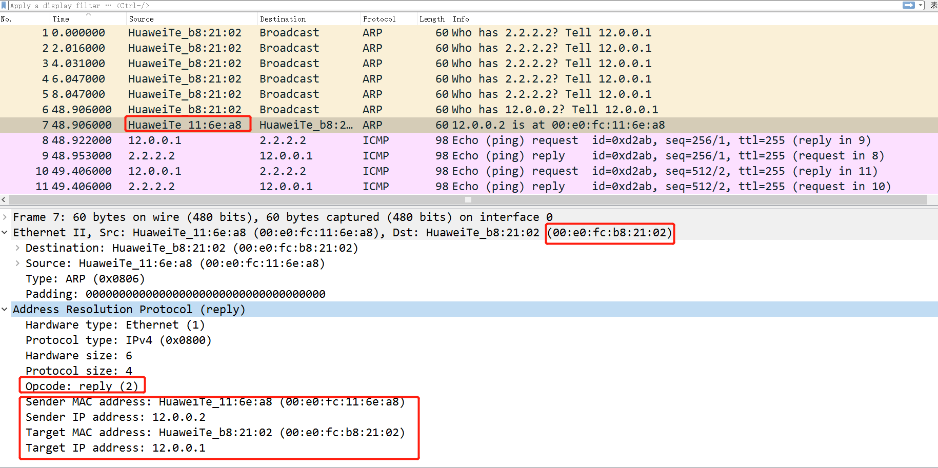The height and width of the screenshot is (468, 938).
Task: Open the display filter history dropdown
Action: click(x=921, y=5)
